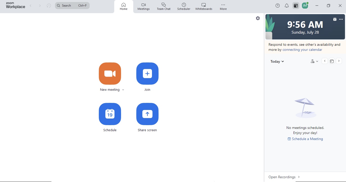Open the Meetings tab
Viewport: 346px width, 182px height.
[144, 7]
